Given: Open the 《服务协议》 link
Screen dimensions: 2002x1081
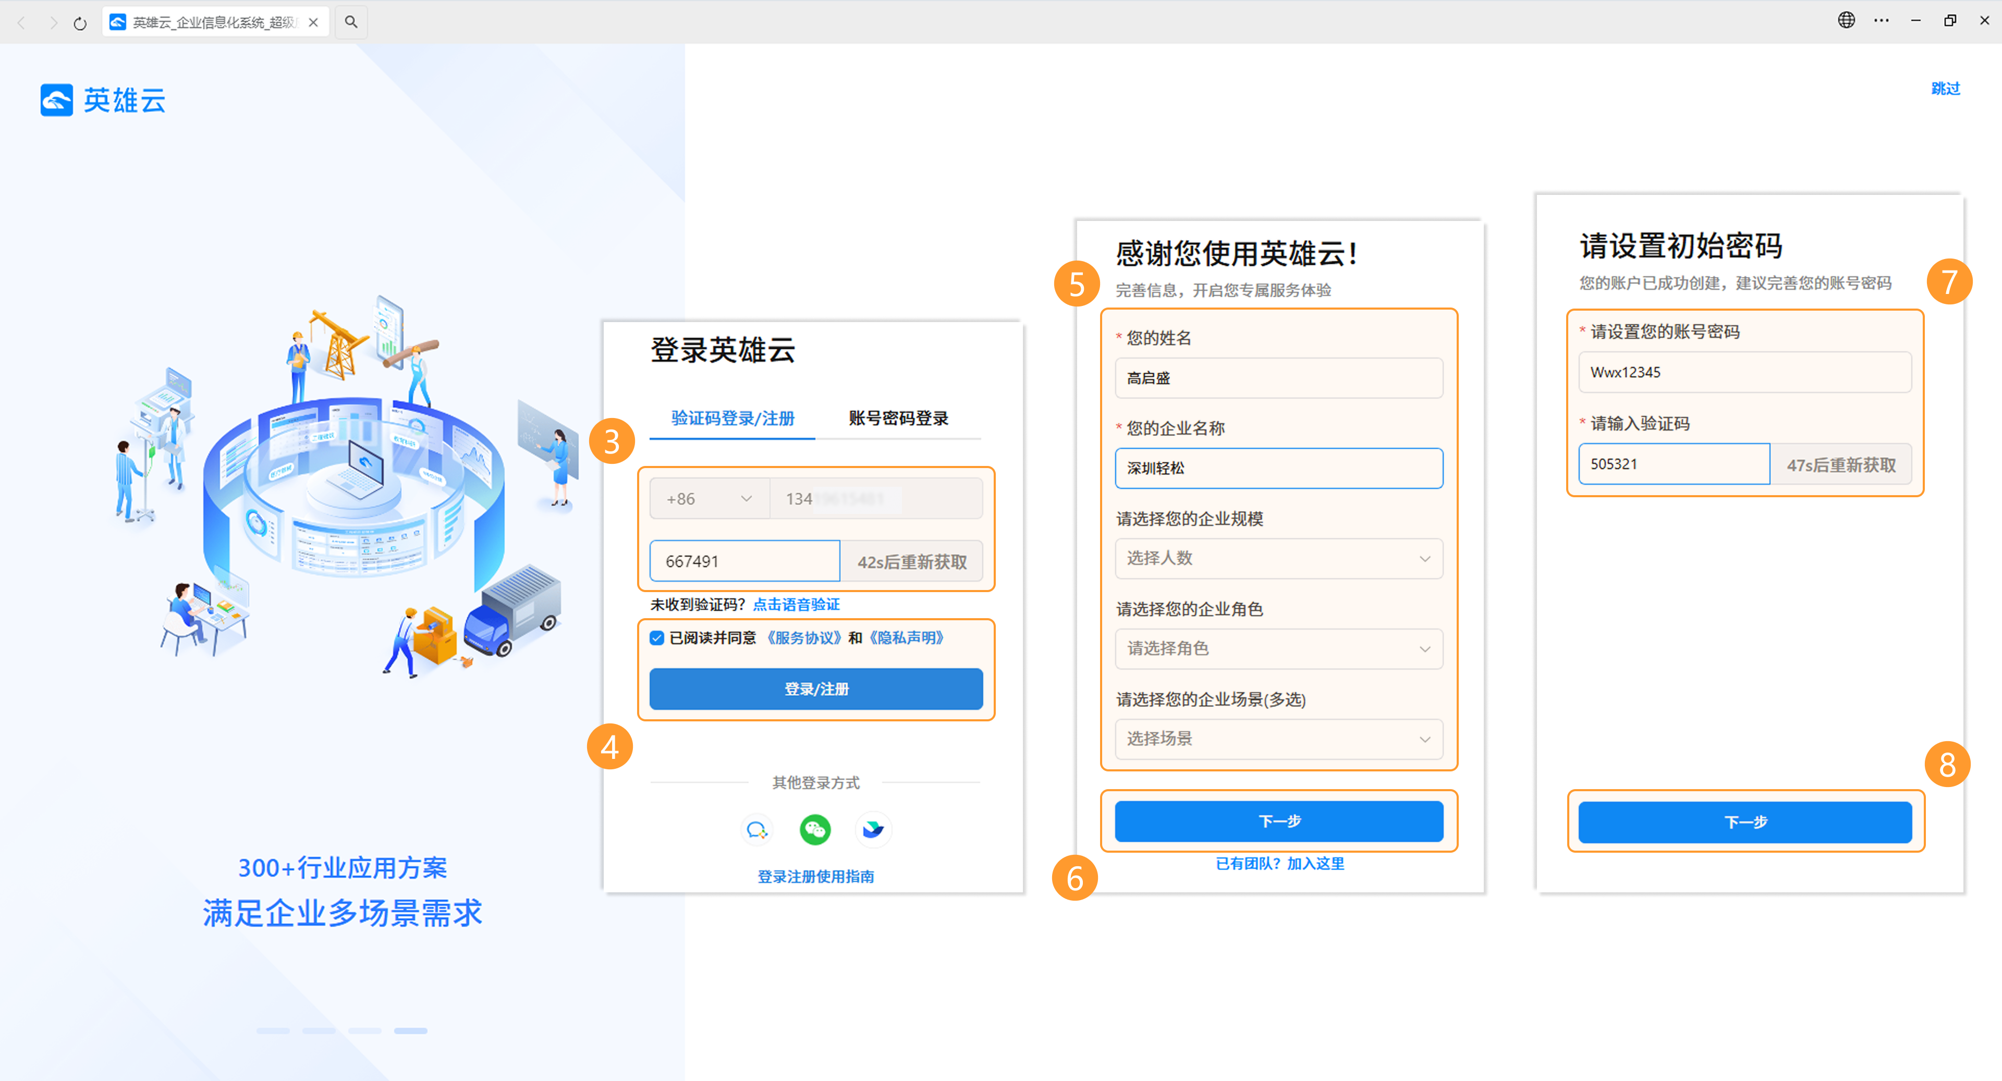Looking at the screenshot, I should 804,637.
